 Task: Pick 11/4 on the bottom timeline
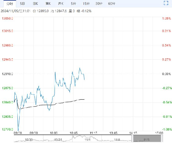[x=117, y=140]
